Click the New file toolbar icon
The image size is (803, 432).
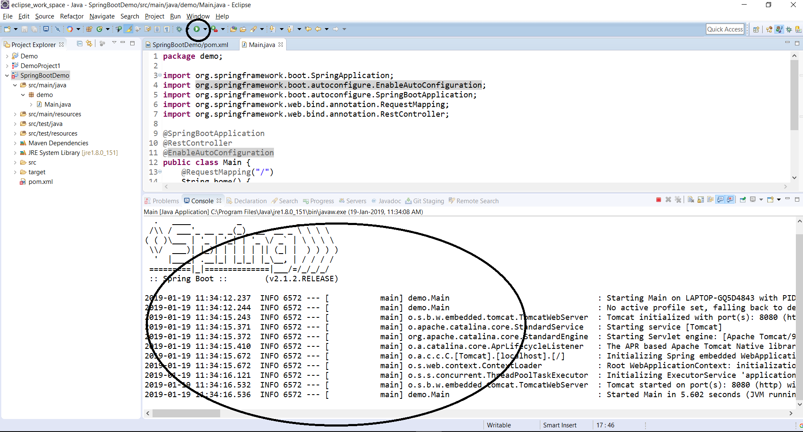7,29
